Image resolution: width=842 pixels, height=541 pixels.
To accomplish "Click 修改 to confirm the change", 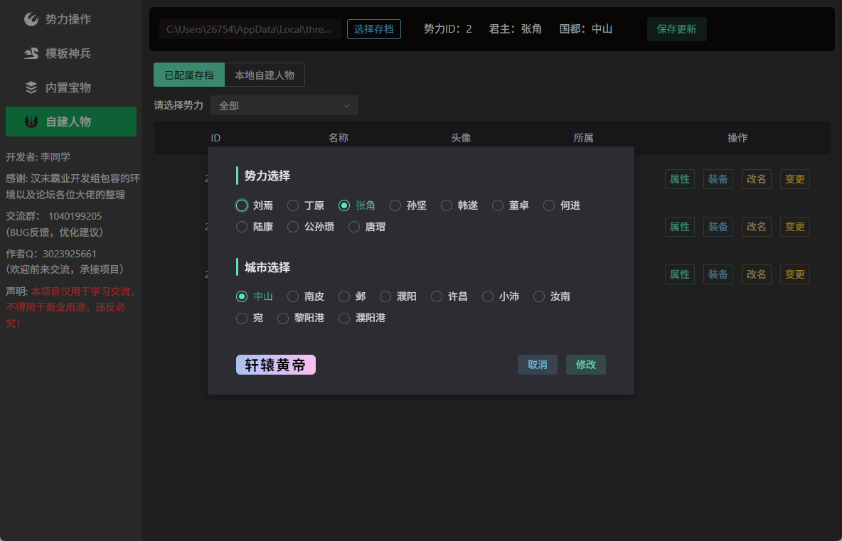I will pos(586,365).
